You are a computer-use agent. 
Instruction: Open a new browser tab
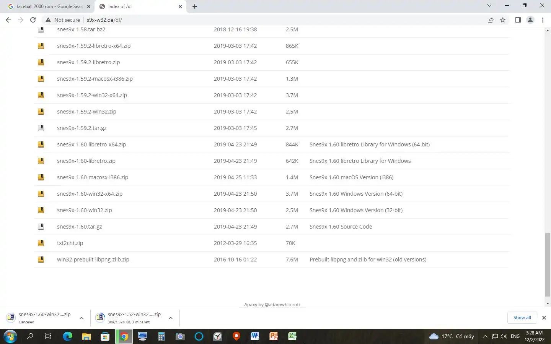[194, 6]
